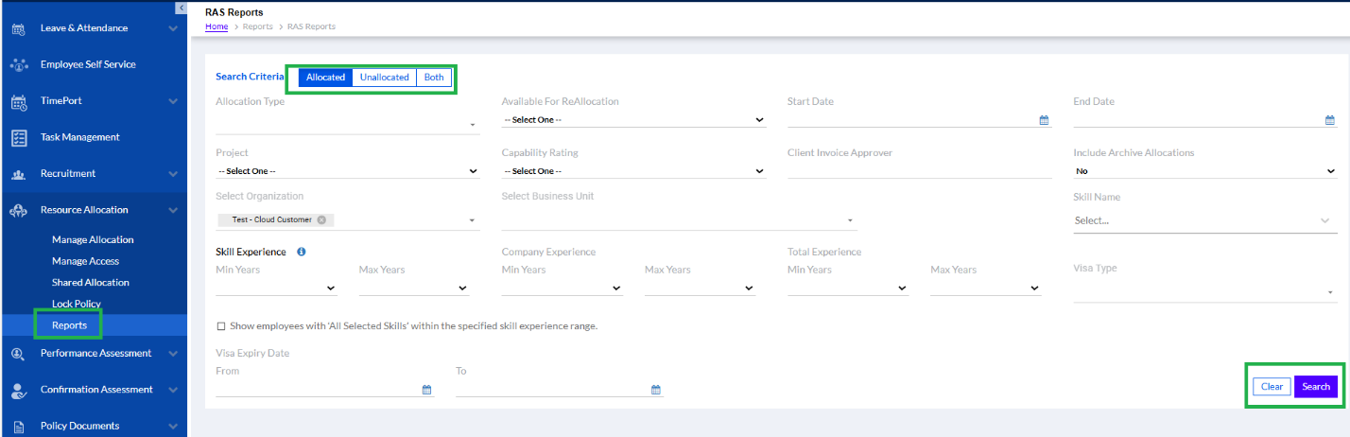Open the End Date calendar picker
Viewport: 1350px width, 437px height.
1329,120
